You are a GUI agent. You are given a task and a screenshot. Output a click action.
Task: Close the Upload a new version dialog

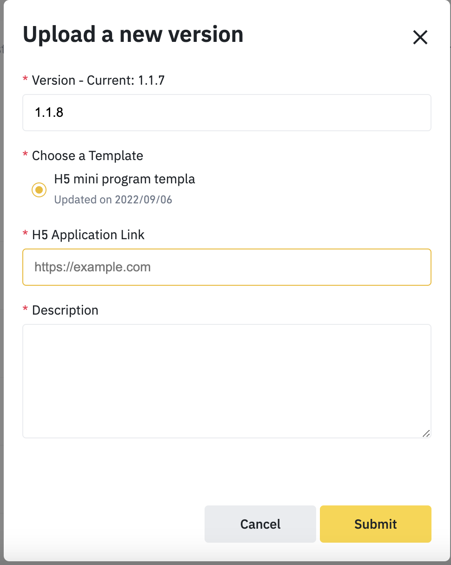tap(420, 37)
